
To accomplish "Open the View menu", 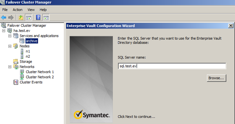I will (31, 10).
